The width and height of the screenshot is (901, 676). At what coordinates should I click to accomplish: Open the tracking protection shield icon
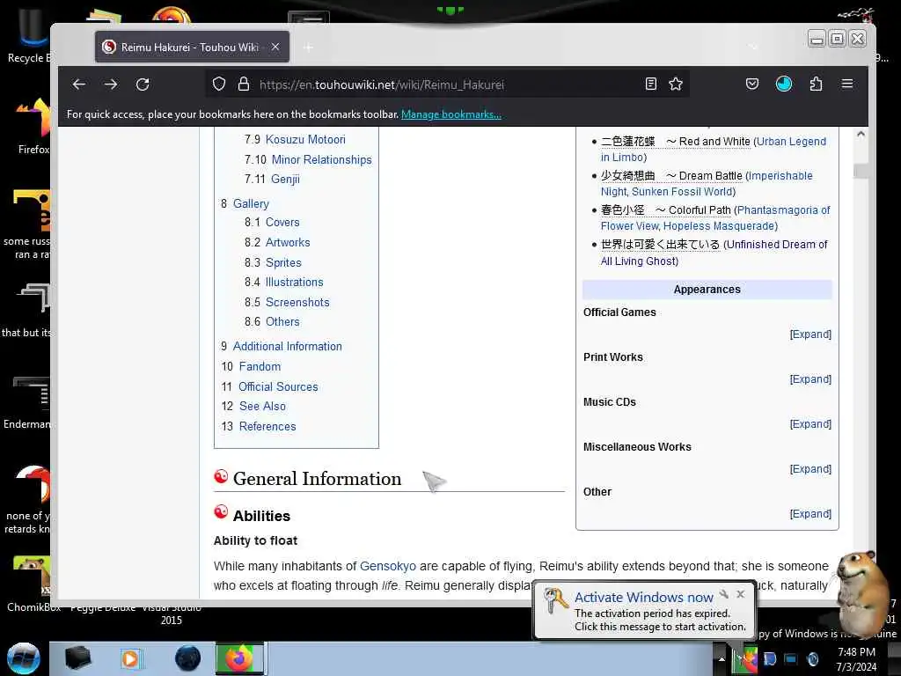point(219,84)
